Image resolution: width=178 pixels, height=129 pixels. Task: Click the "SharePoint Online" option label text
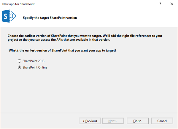coord(35,67)
